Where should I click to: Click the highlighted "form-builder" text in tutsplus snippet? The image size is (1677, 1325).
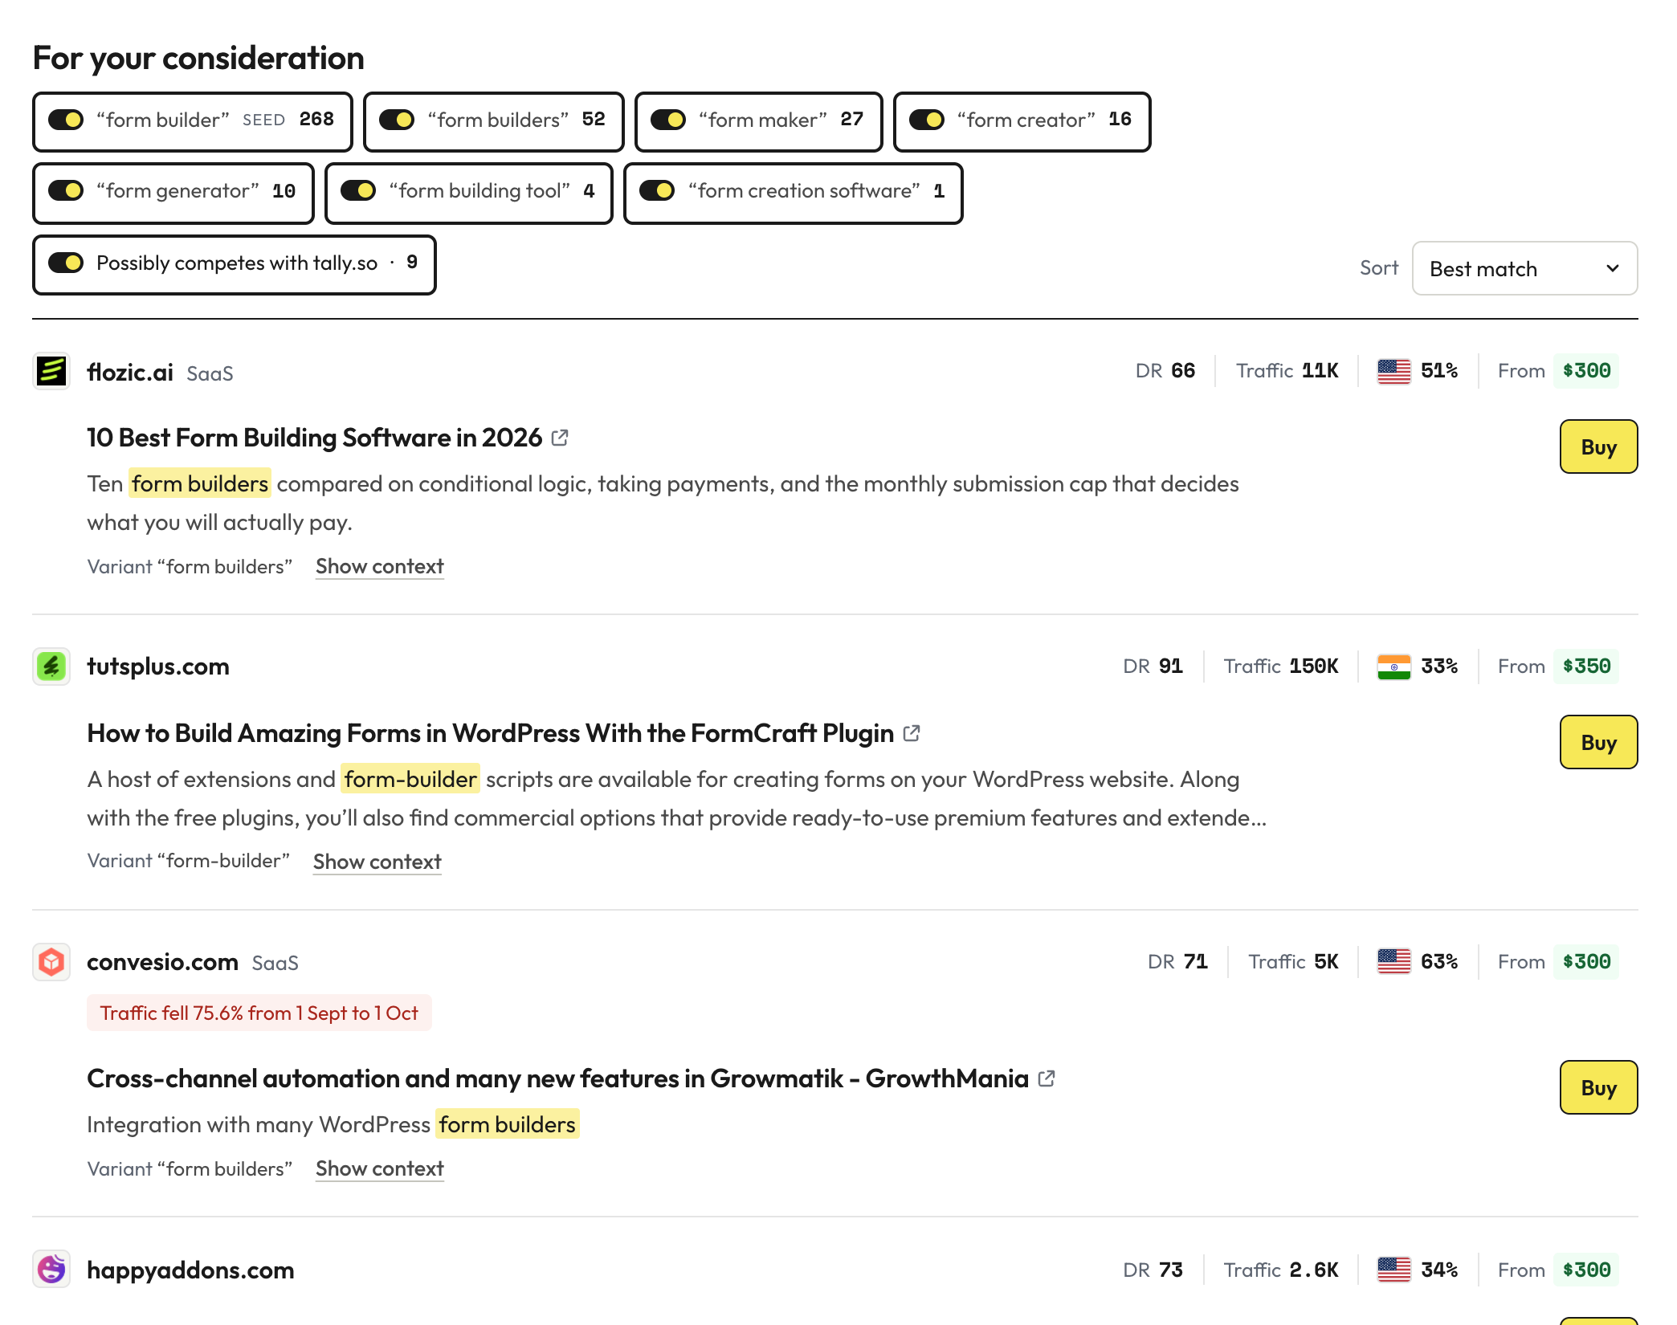coord(410,779)
